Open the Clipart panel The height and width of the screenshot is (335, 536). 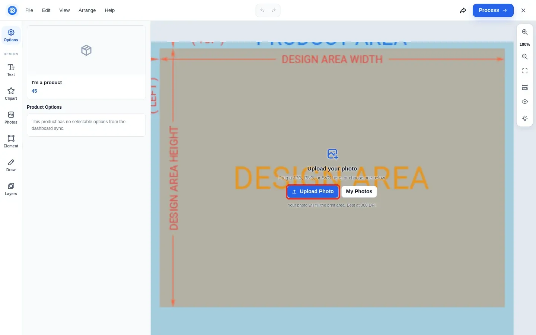pyautogui.click(x=11, y=94)
